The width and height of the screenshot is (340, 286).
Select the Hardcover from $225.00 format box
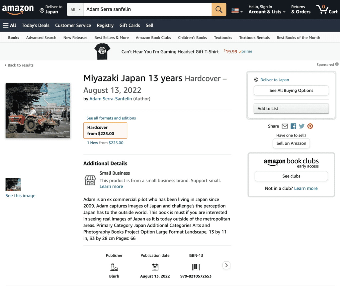point(105,131)
